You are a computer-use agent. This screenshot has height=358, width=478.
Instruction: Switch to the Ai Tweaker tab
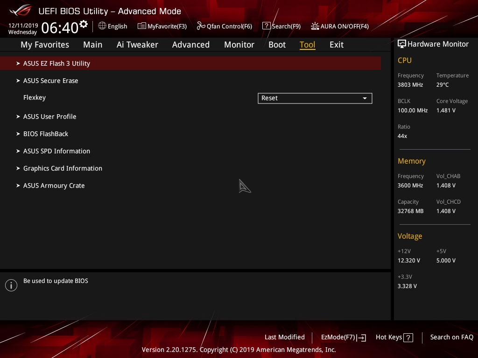(x=137, y=44)
